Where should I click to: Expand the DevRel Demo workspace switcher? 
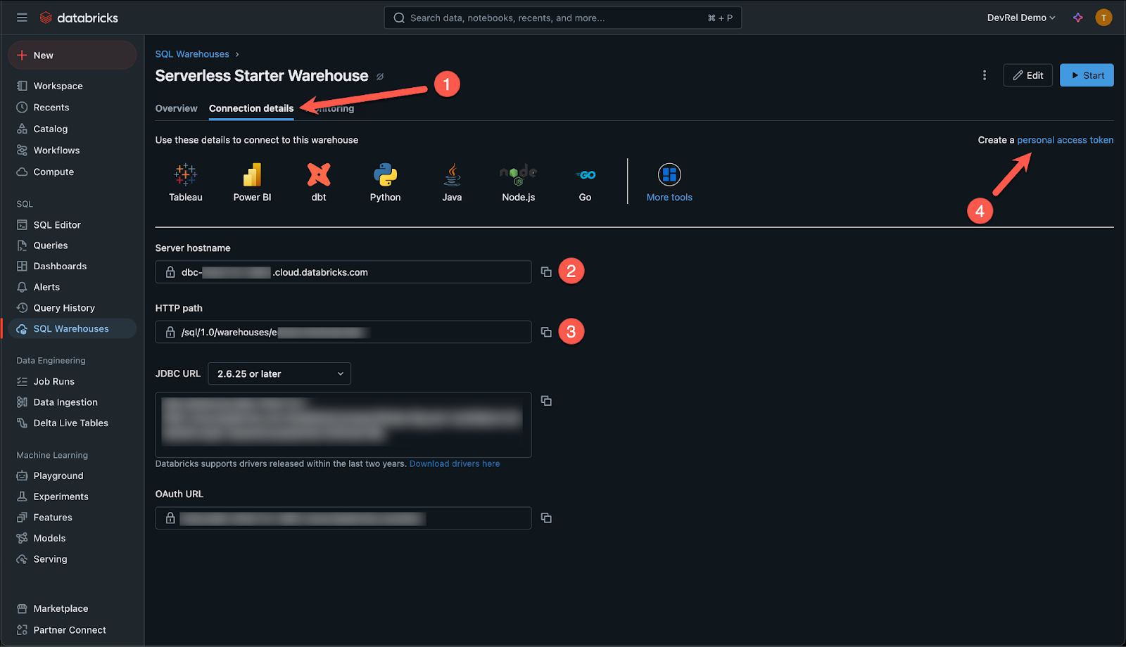pos(1020,18)
